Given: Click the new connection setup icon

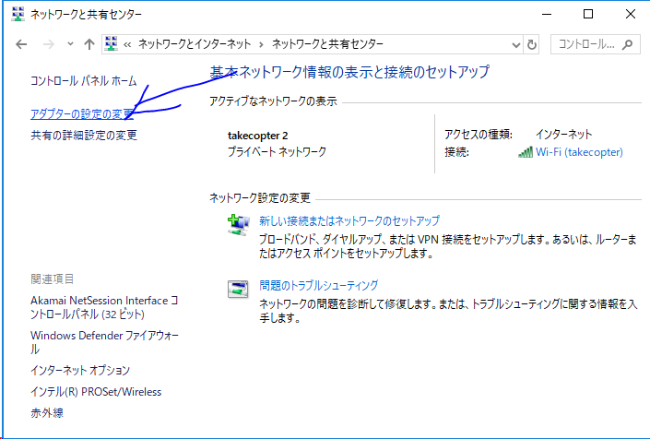Looking at the screenshot, I should pos(238,224).
